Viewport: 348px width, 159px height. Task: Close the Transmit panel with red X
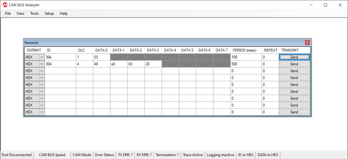307,43
